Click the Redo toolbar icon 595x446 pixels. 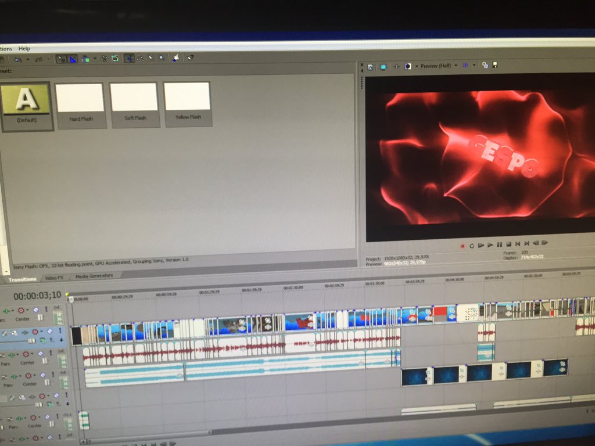click(39, 59)
